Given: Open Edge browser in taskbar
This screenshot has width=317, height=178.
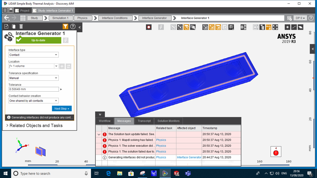Looking at the screenshot, I should (x=108, y=173).
